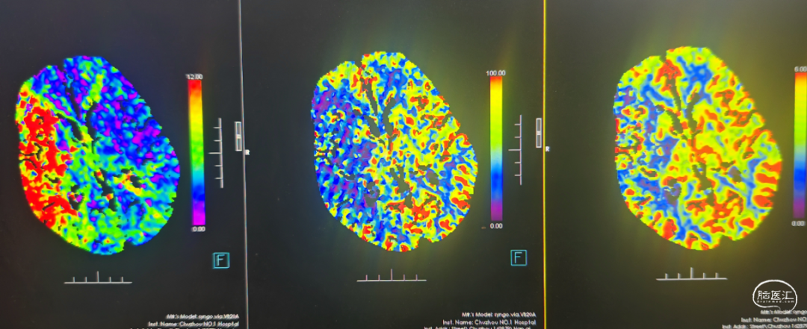Viewport: 807px width, 329px height.
Task: Select the 6.00 maximum value on right color bar
Action: coord(800,69)
